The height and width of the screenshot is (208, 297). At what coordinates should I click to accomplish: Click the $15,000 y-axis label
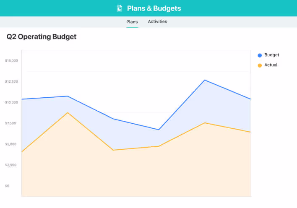click(11, 61)
